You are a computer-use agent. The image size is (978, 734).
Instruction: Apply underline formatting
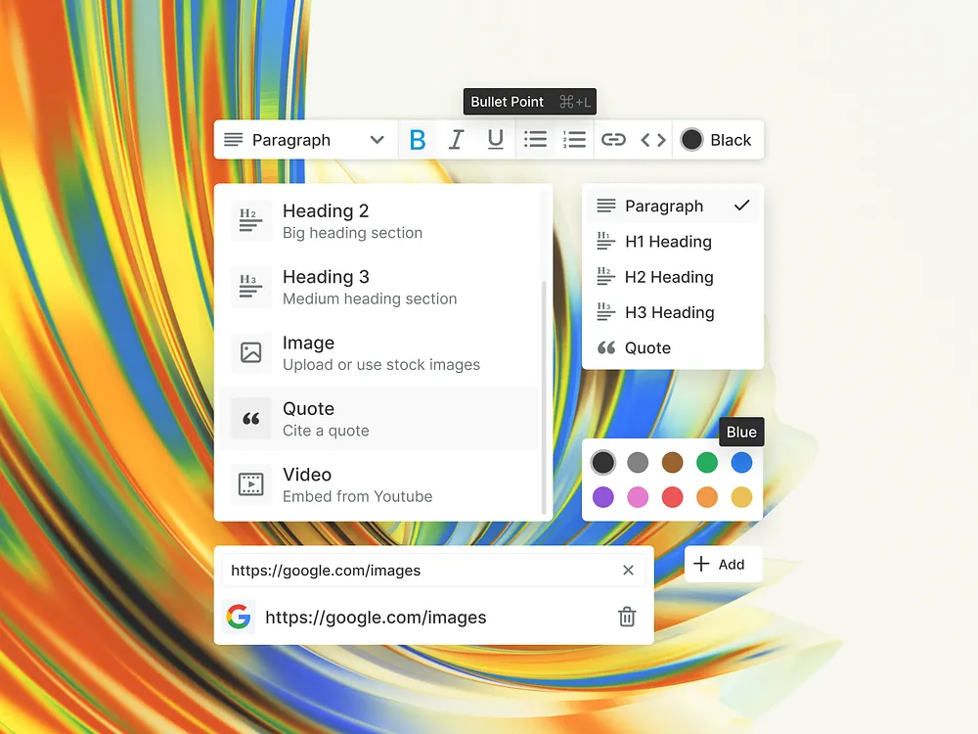495,139
